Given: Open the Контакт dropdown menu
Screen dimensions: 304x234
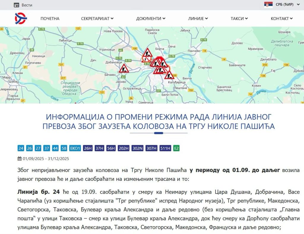Looking at the screenshot, I should pos(281,18).
